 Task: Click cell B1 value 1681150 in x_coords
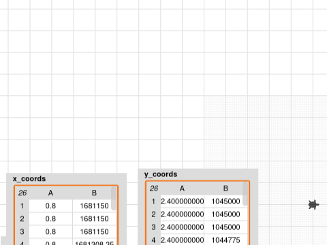[94, 206]
